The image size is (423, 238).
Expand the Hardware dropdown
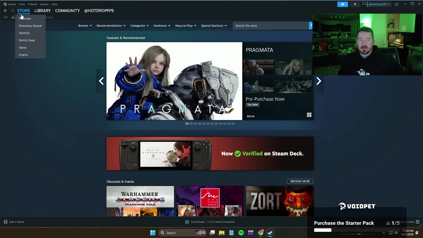click(x=162, y=25)
